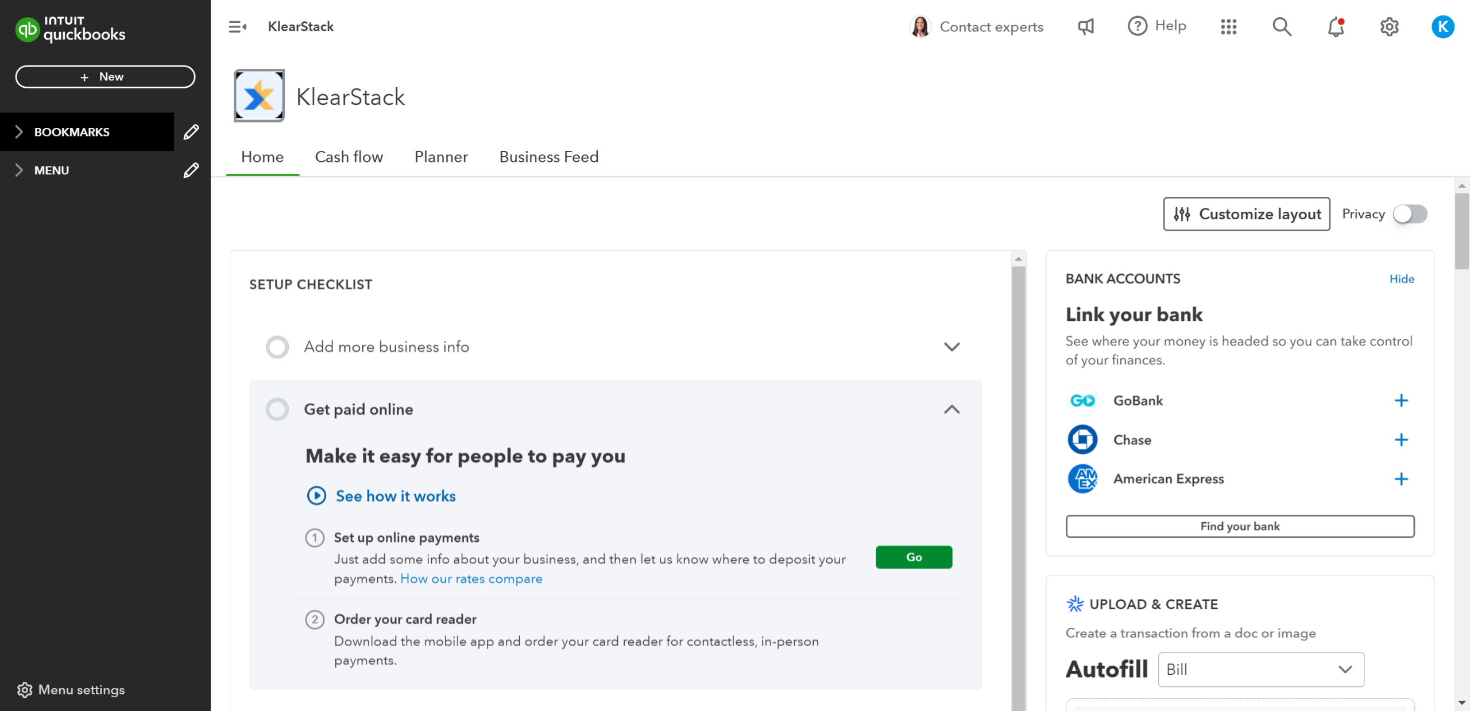The width and height of the screenshot is (1470, 711).
Task: Toggle the Privacy switch
Action: point(1410,214)
